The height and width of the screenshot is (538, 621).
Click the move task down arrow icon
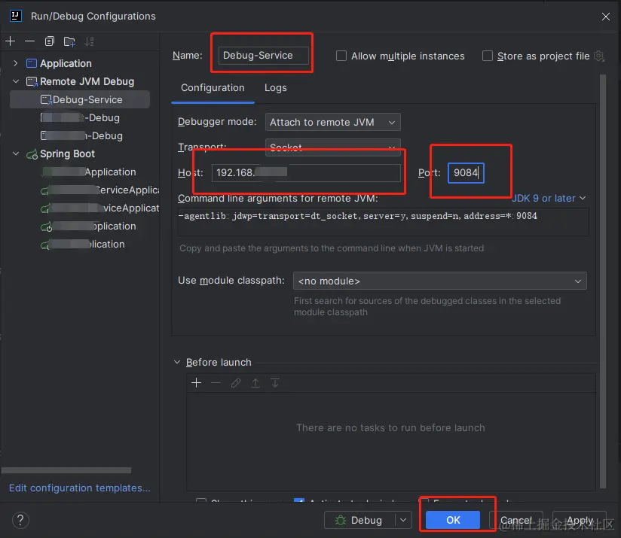tap(275, 383)
